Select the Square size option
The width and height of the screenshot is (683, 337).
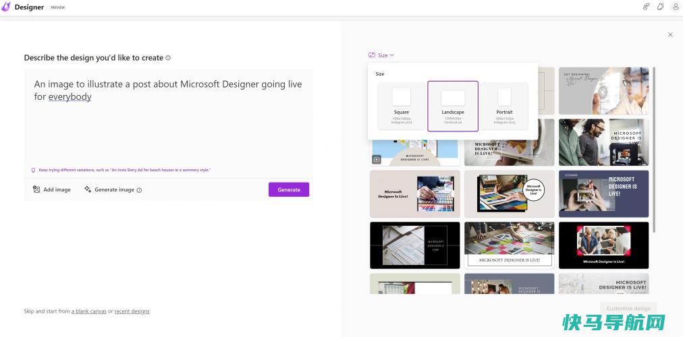tap(401, 106)
